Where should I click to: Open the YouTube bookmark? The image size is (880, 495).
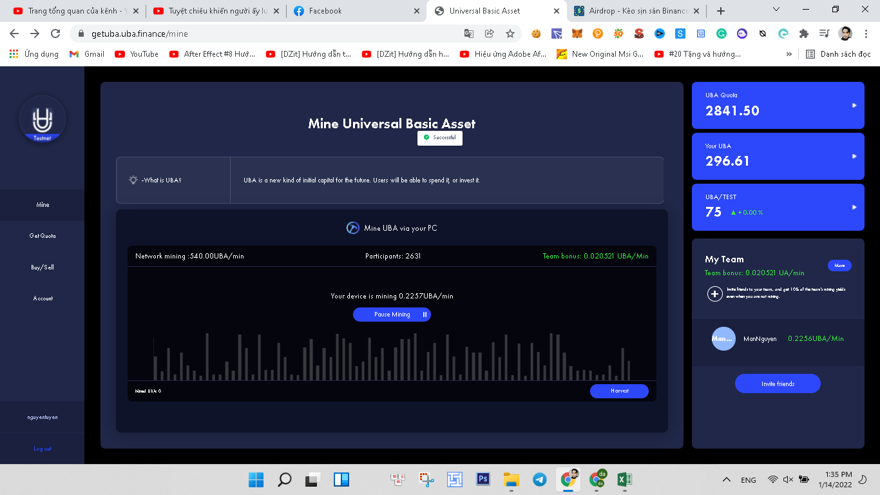[137, 54]
